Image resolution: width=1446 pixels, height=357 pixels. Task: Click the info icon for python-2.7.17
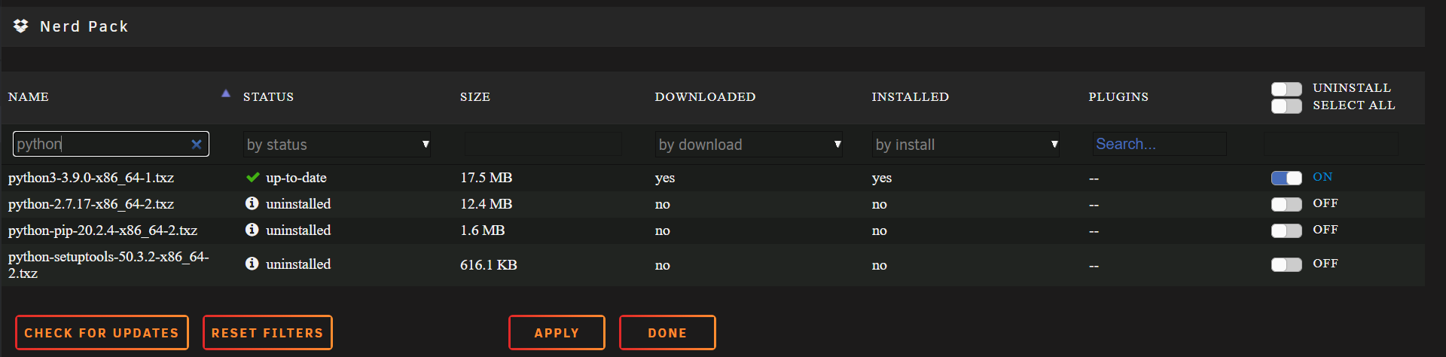click(x=252, y=203)
